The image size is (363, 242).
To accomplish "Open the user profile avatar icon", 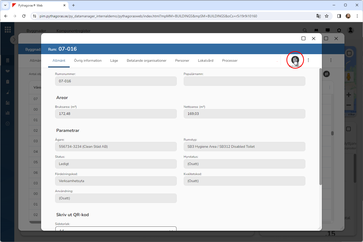I will pyautogui.click(x=350, y=30).
